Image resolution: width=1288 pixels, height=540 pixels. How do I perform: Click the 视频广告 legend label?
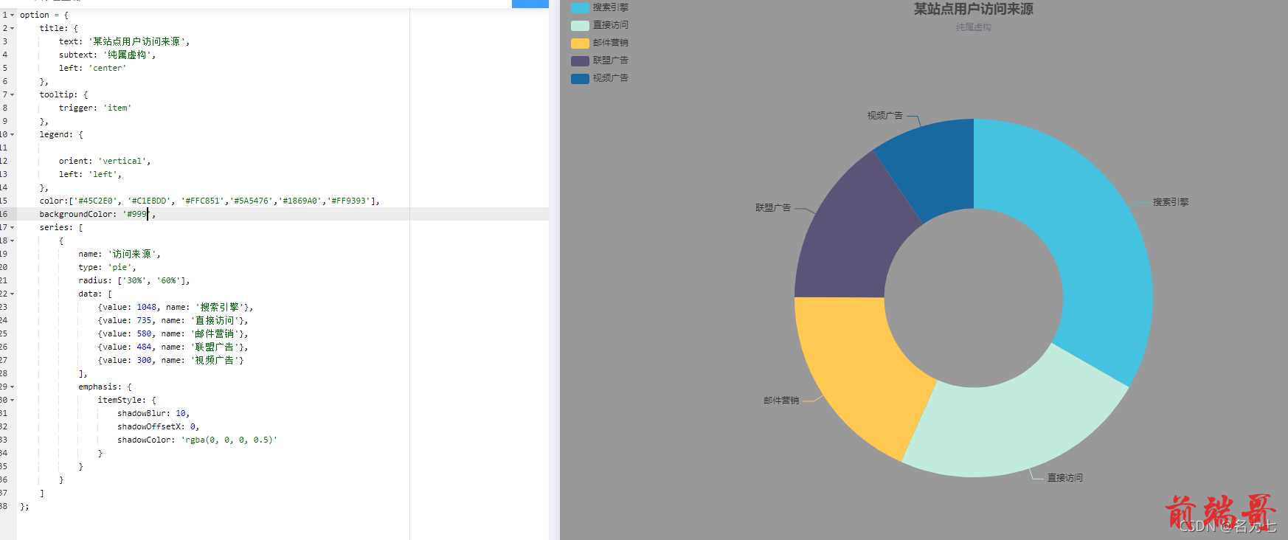(x=611, y=78)
